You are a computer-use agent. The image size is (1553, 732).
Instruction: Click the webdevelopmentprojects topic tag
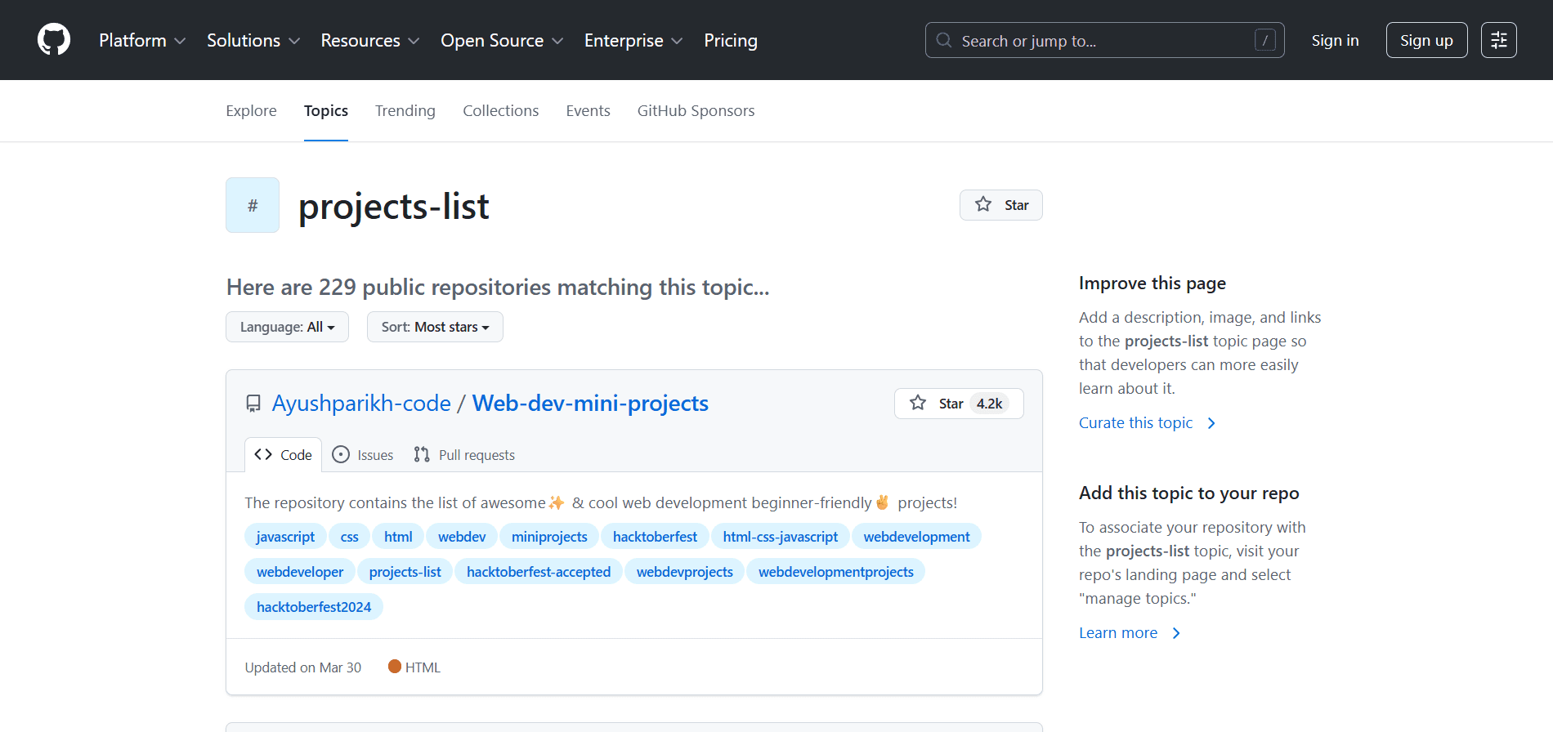(836, 572)
